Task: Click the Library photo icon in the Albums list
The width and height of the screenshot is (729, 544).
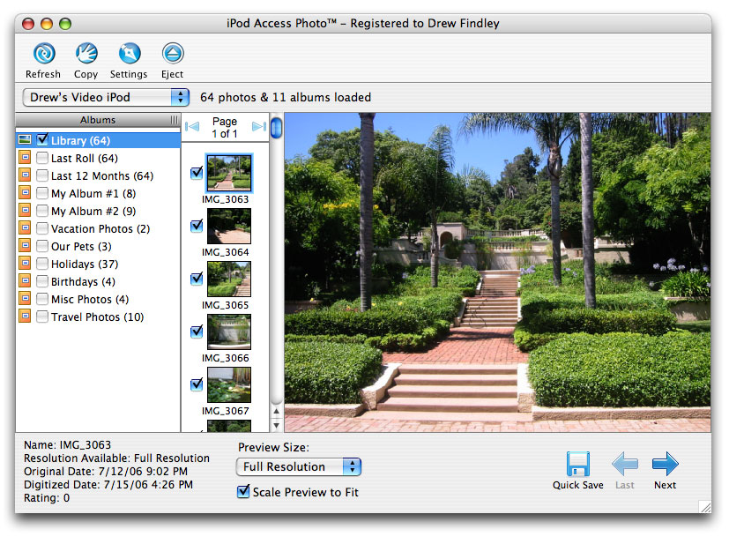Action: coord(25,139)
